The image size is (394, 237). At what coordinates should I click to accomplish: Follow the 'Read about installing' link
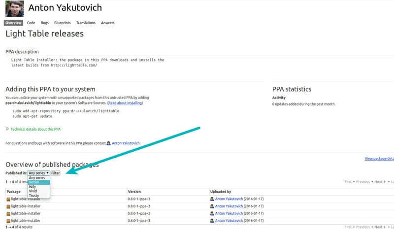point(125,103)
